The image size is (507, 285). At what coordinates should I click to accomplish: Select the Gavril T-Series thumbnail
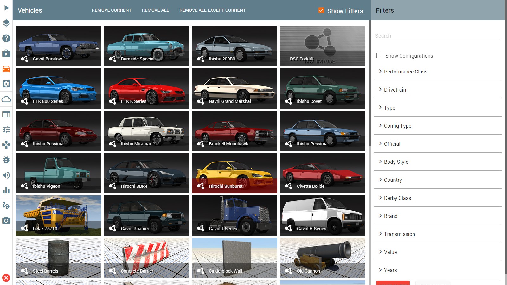[234, 216]
